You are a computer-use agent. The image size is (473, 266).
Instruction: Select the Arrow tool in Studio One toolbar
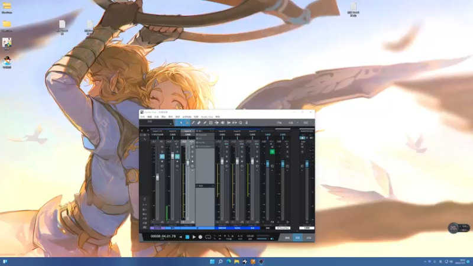click(x=181, y=123)
